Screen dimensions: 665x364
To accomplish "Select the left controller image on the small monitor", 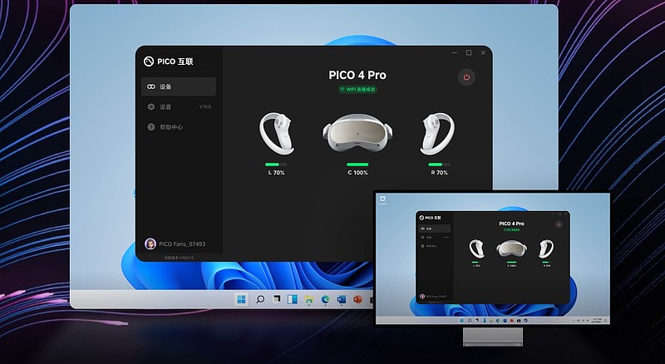I will tap(476, 248).
